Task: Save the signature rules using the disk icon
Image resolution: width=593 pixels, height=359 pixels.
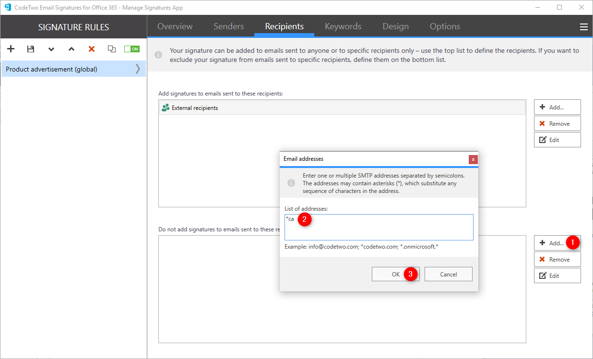Action: [30, 48]
